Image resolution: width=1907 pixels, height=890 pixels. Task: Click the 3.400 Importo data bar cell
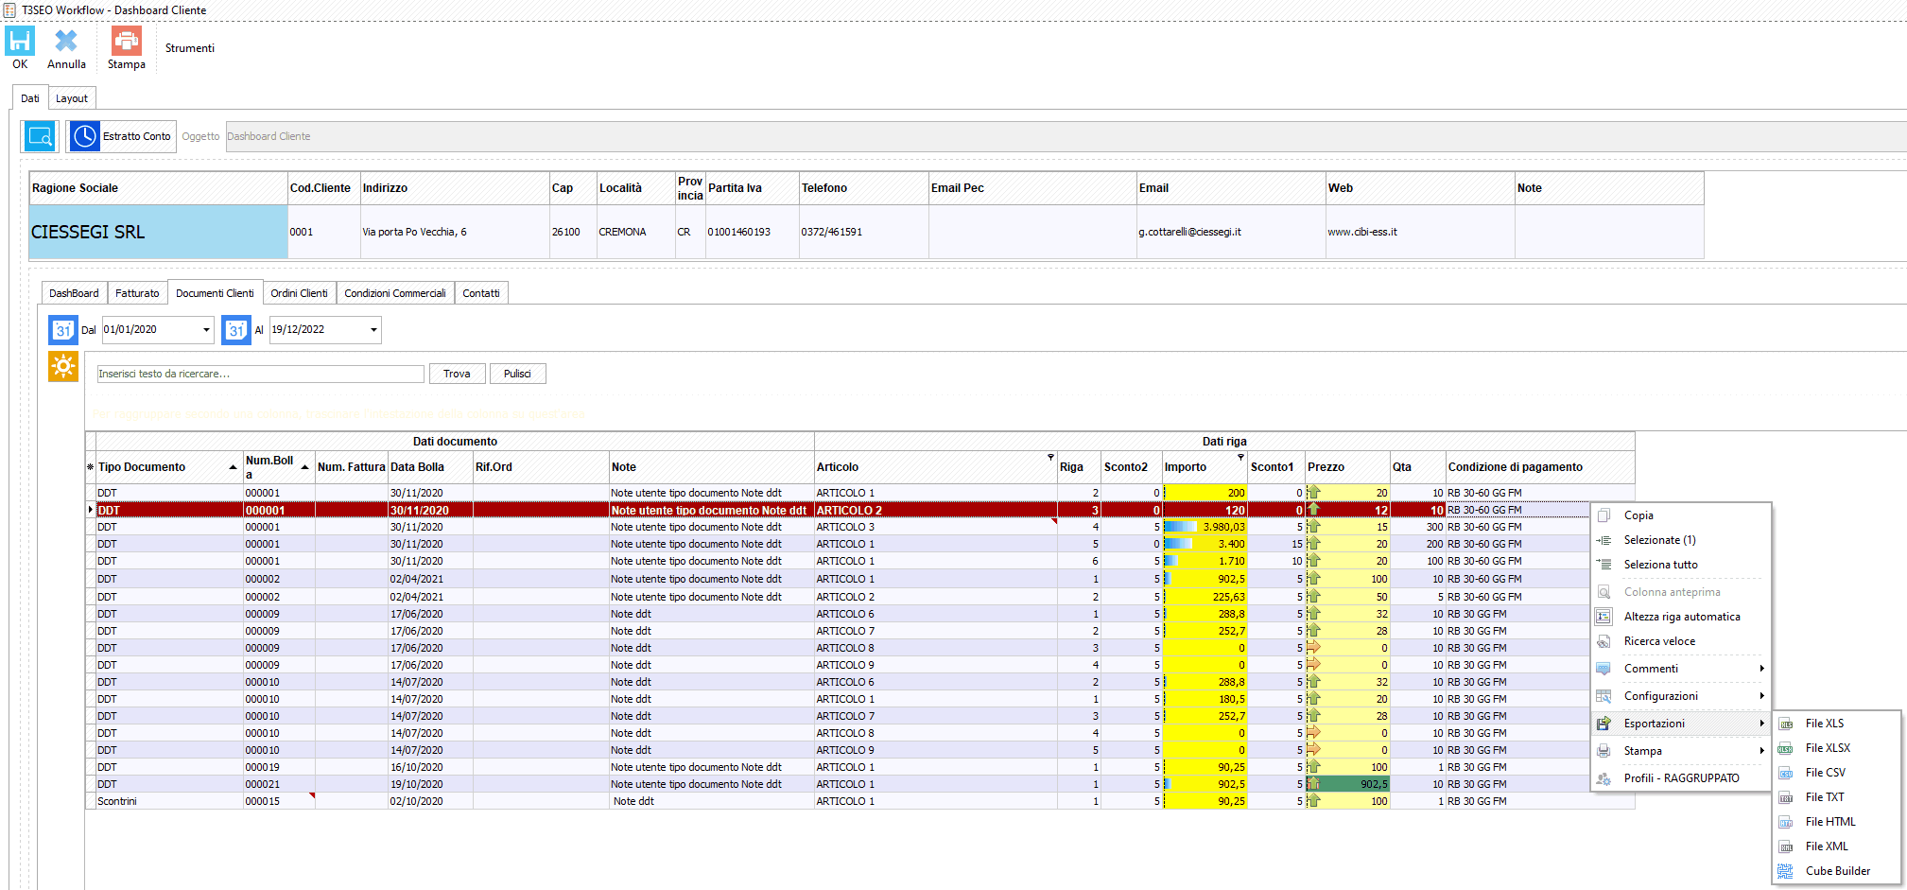click(1205, 544)
